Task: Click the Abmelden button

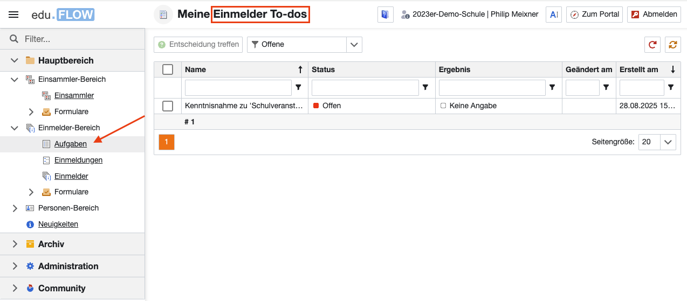Action: pos(654,15)
